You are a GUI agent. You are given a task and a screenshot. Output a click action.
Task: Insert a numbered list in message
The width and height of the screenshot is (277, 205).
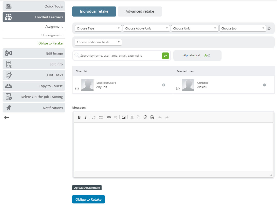click(x=94, y=117)
